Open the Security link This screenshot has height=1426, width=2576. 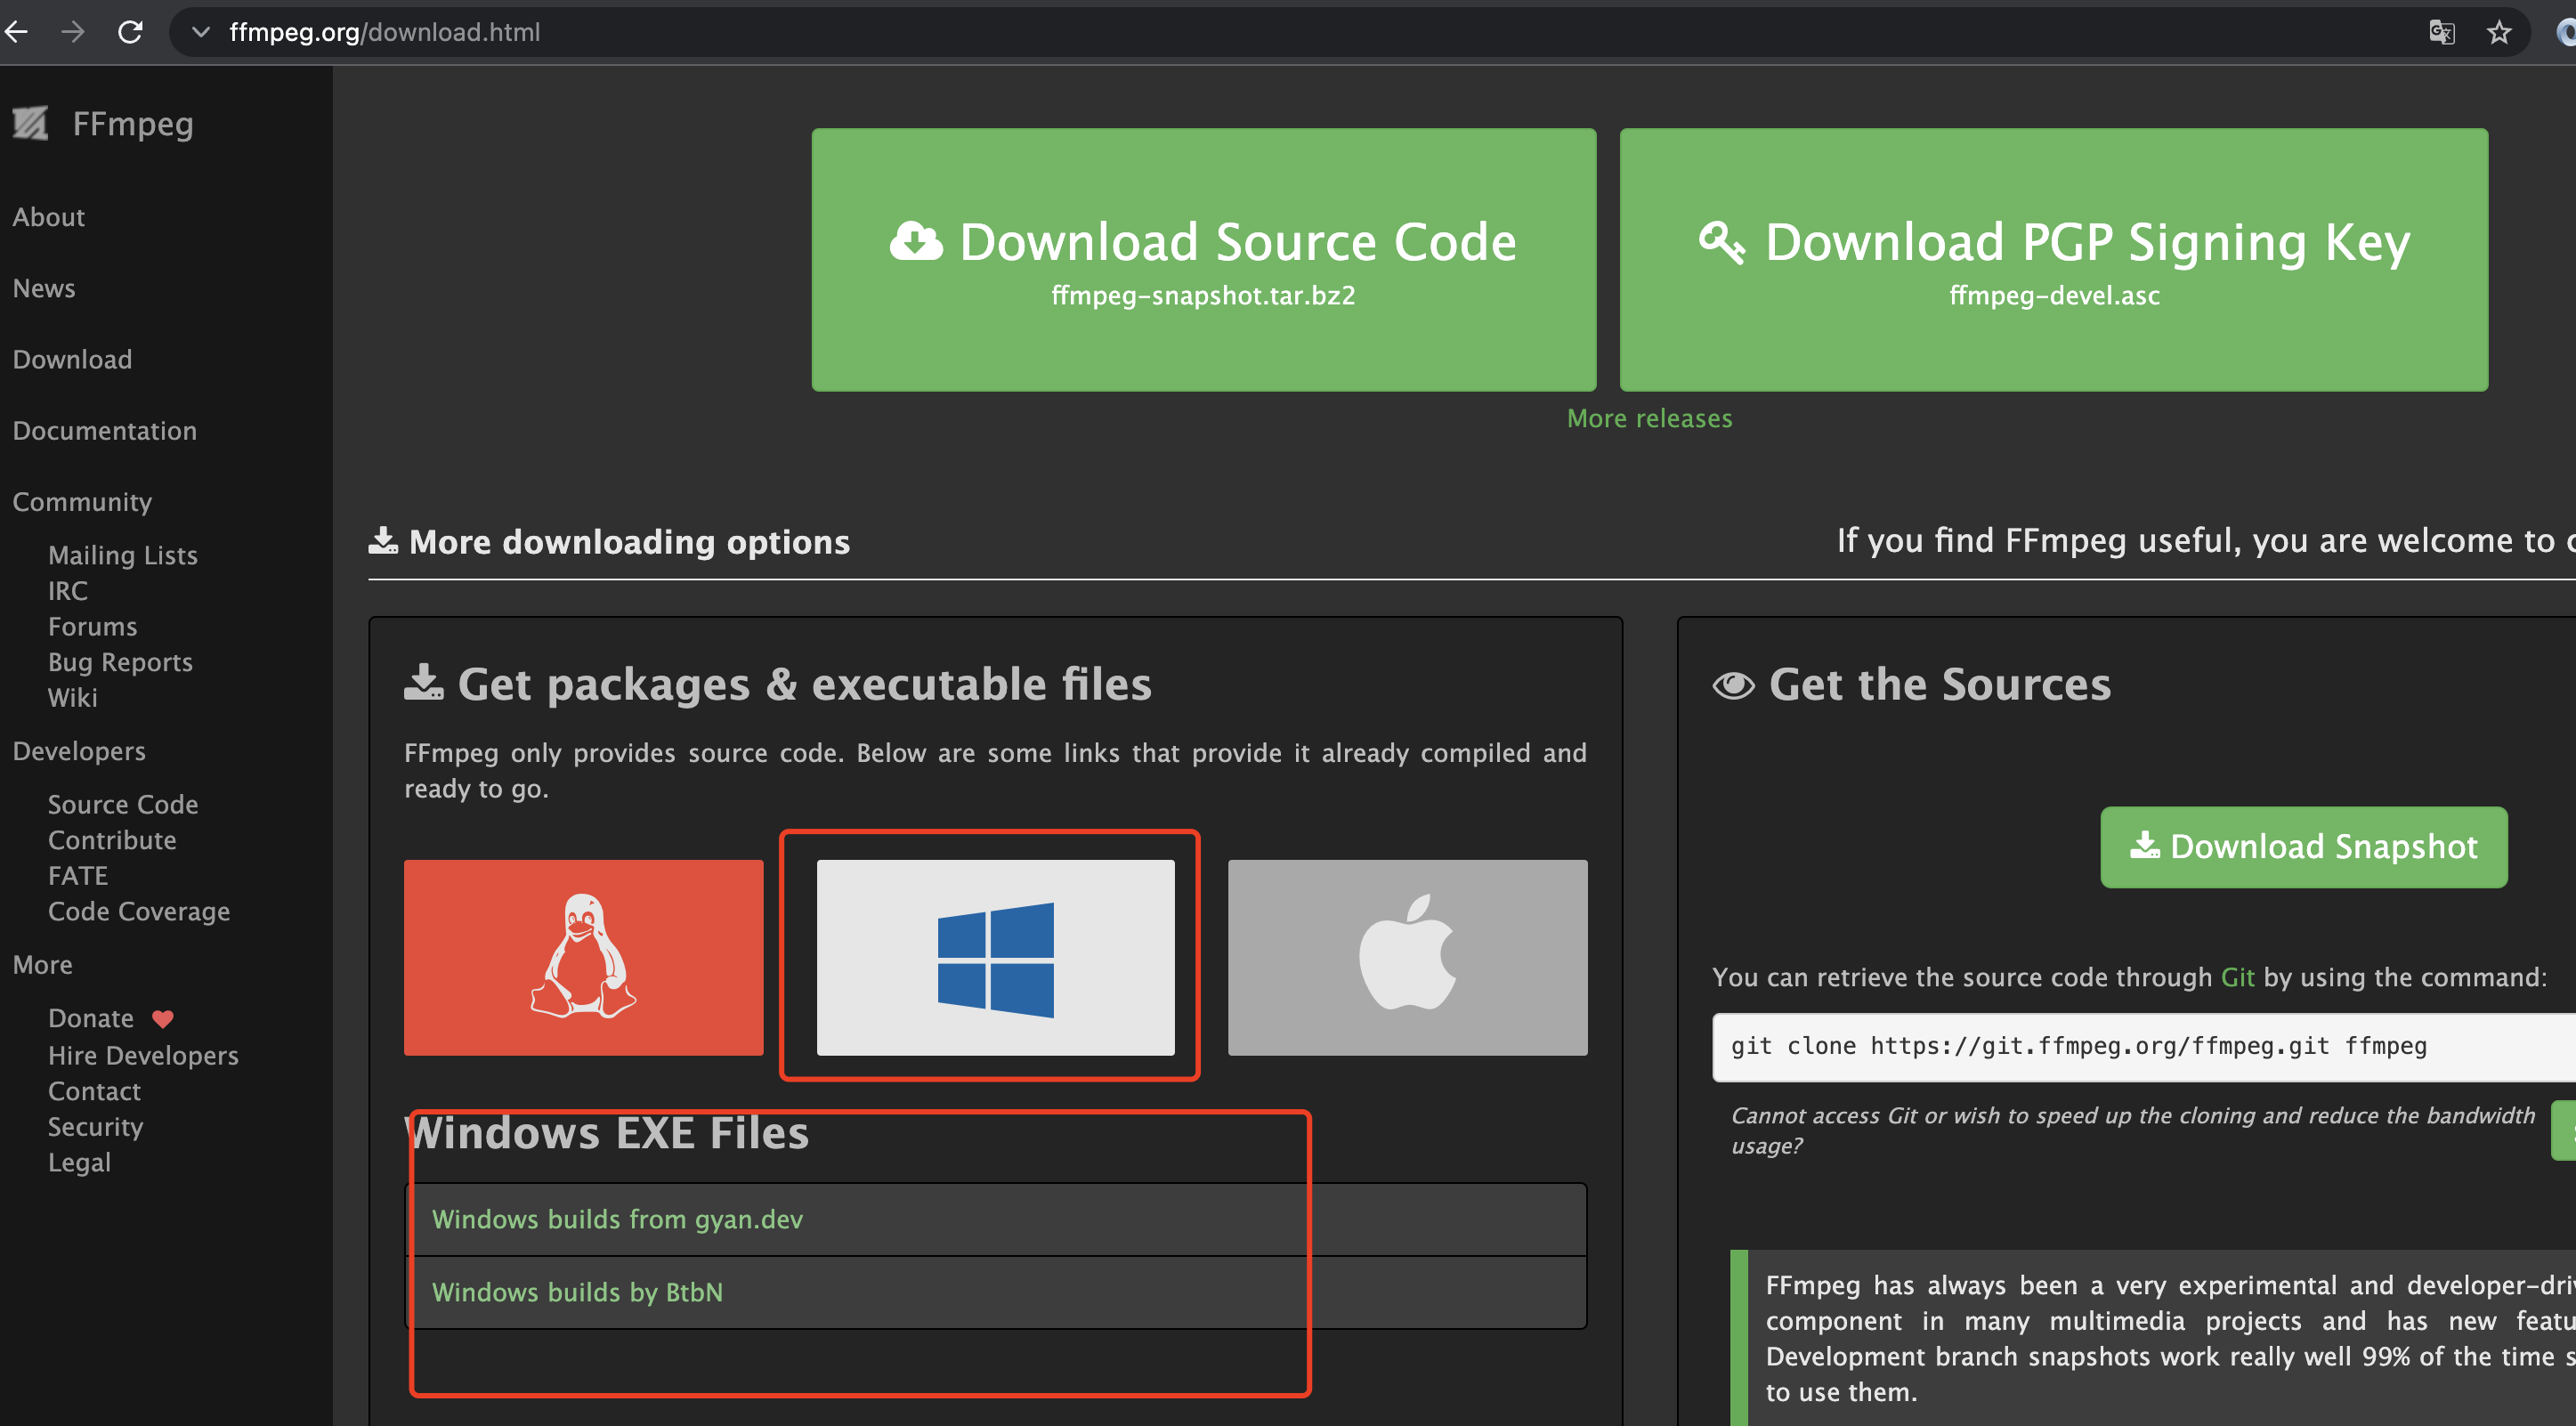(x=96, y=1127)
